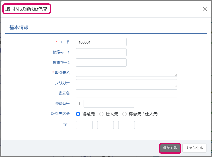
Task: Click the キャンセル button
Action: click(x=194, y=148)
